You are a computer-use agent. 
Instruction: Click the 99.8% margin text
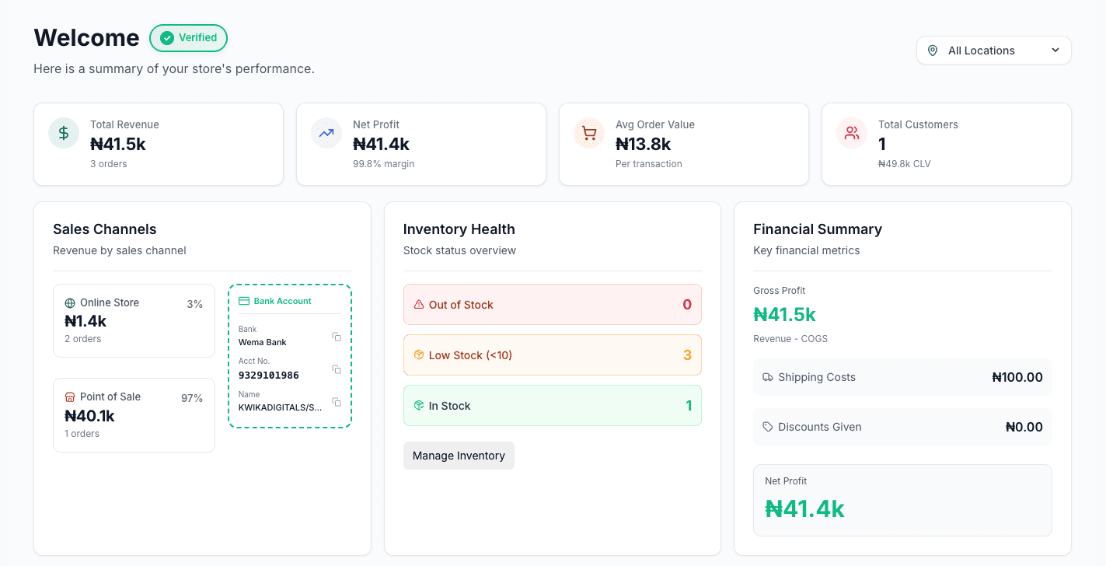(x=383, y=164)
